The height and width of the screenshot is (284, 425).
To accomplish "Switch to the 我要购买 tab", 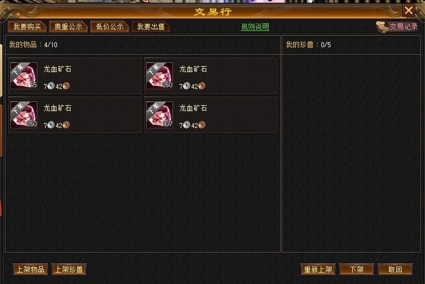I will 27,27.
